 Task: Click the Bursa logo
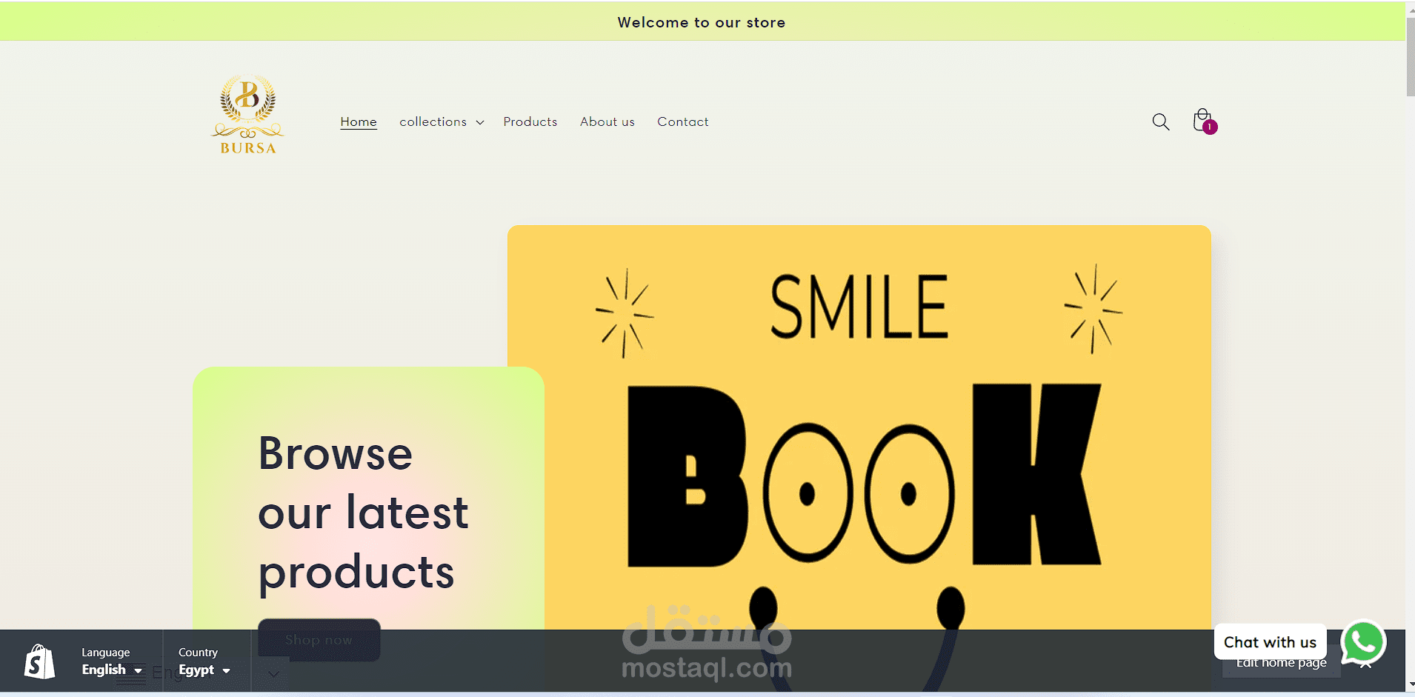tap(247, 114)
